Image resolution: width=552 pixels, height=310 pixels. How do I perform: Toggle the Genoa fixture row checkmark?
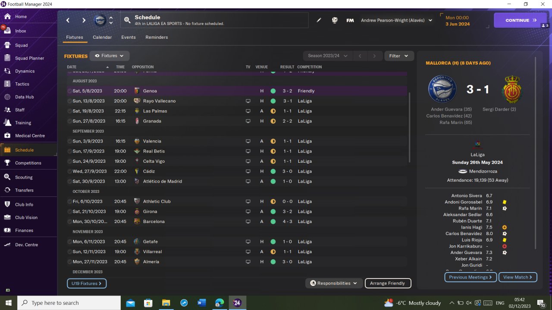[x=70, y=91]
